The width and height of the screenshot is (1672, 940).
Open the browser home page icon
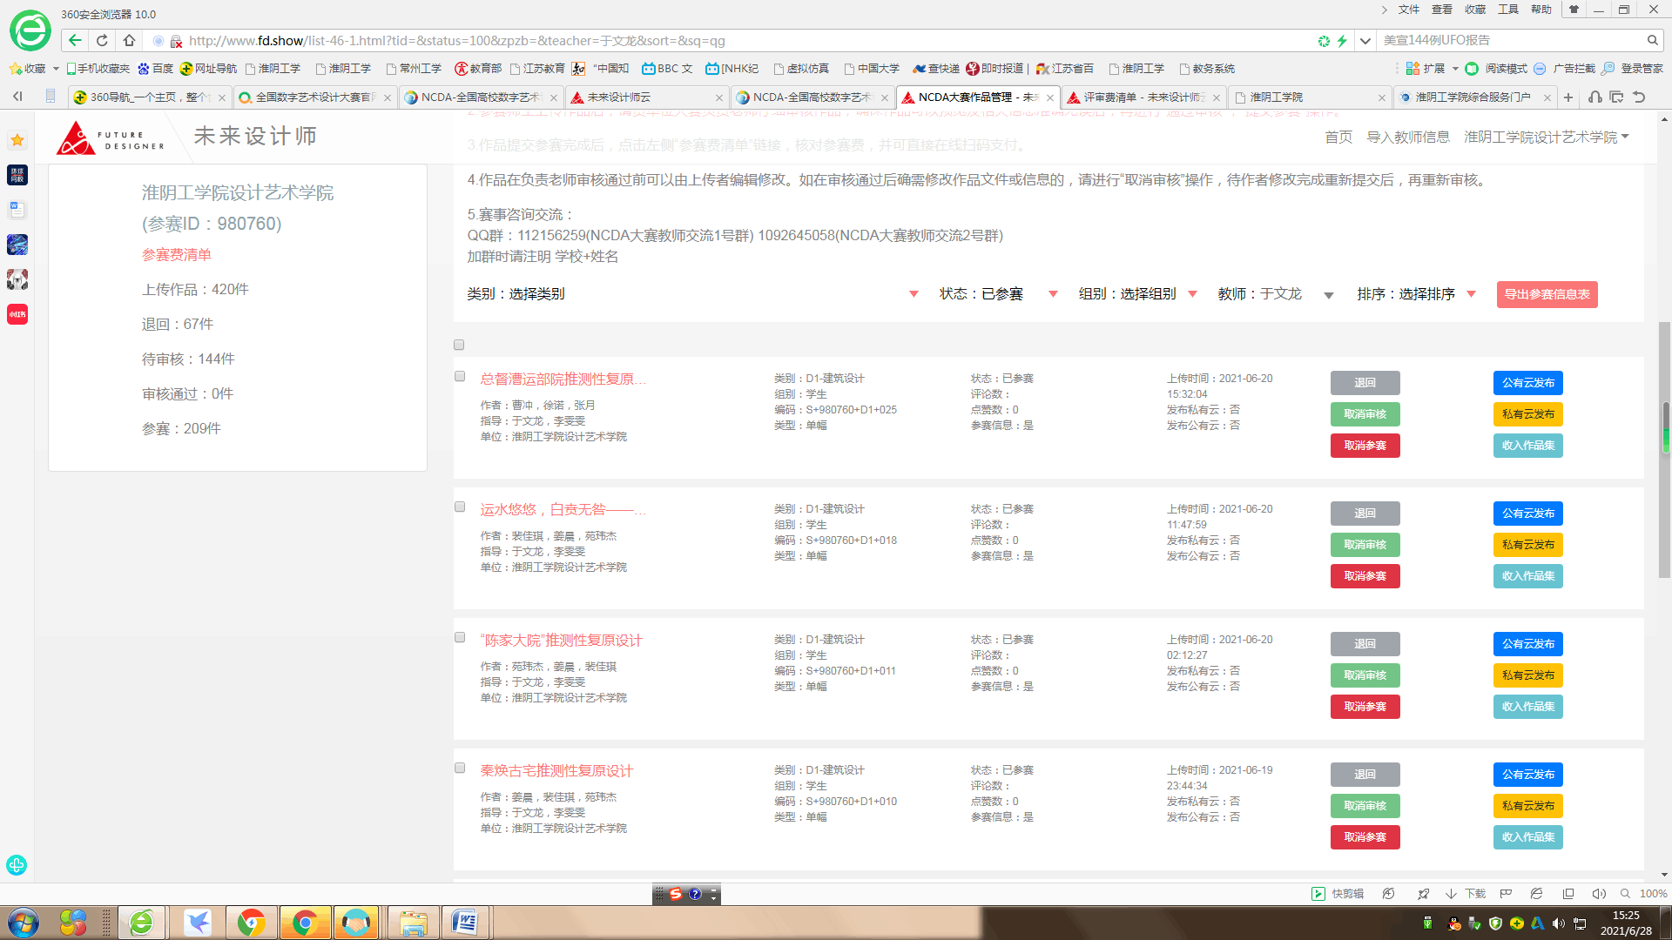pos(129,40)
